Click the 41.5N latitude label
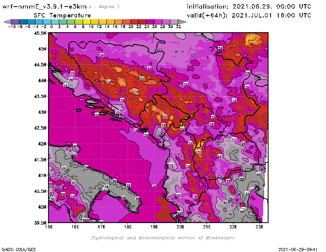This screenshot has height=252, width=326. click(x=40, y=159)
